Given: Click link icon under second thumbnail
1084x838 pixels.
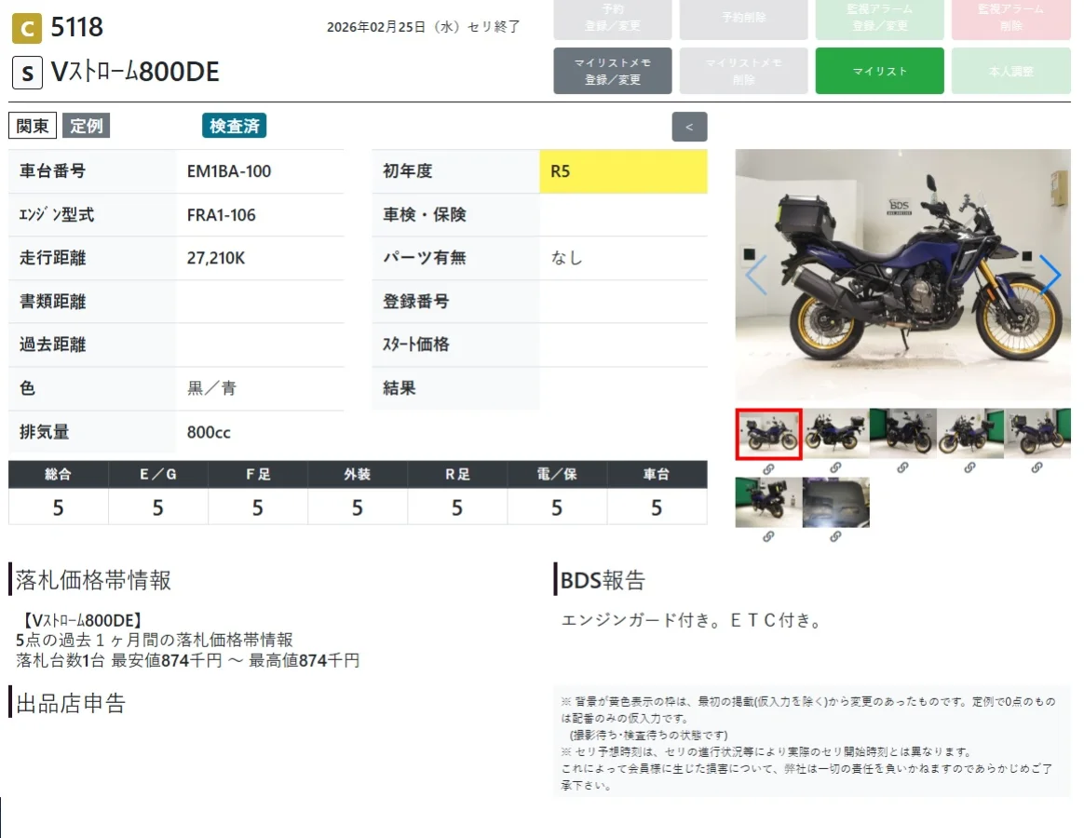Looking at the screenshot, I should tap(835, 468).
